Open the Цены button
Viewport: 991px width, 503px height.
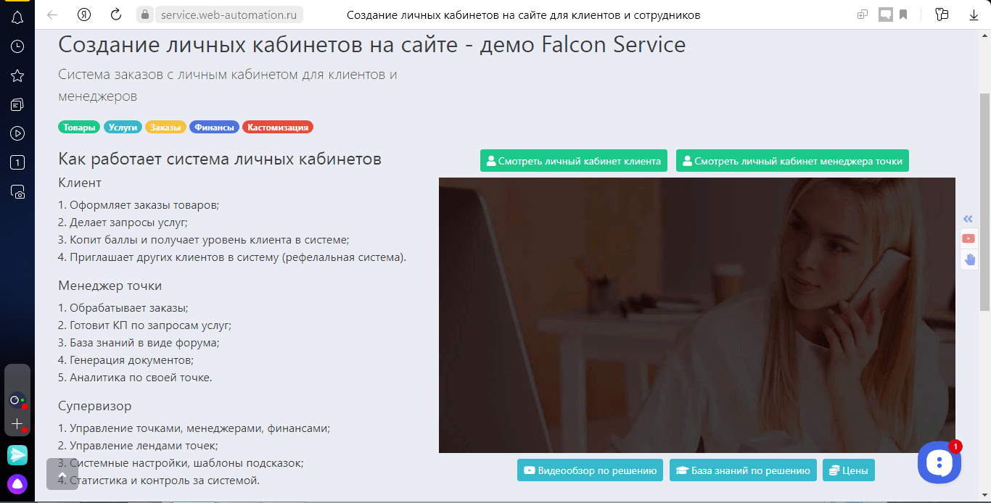pos(849,470)
